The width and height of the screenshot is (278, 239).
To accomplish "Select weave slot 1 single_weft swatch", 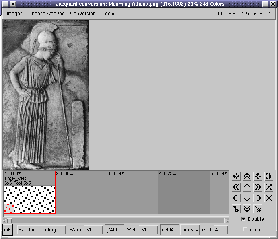I will (29, 192).
